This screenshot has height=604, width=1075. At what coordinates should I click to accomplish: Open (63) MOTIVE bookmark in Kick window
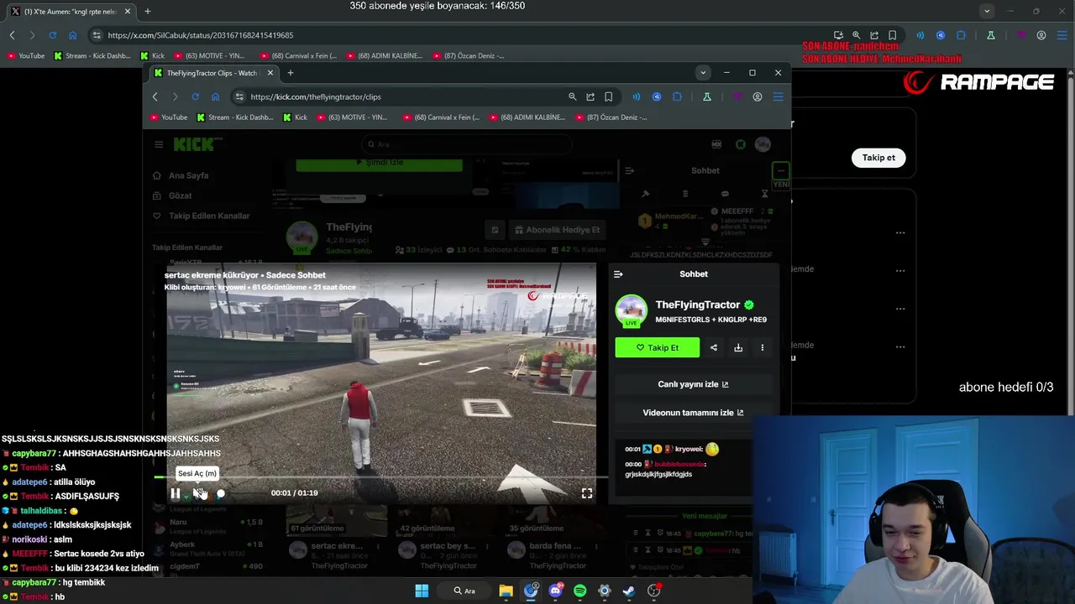point(351,117)
